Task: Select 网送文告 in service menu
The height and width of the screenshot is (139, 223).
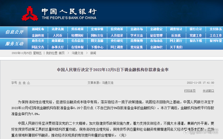Action: pyautogui.click(x=38, y=47)
